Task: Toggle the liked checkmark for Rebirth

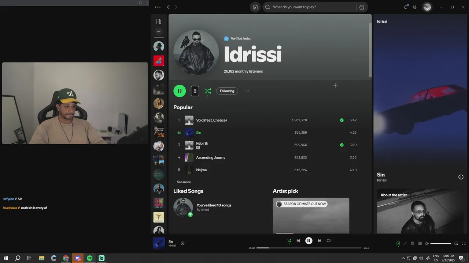Action: click(x=342, y=145)
